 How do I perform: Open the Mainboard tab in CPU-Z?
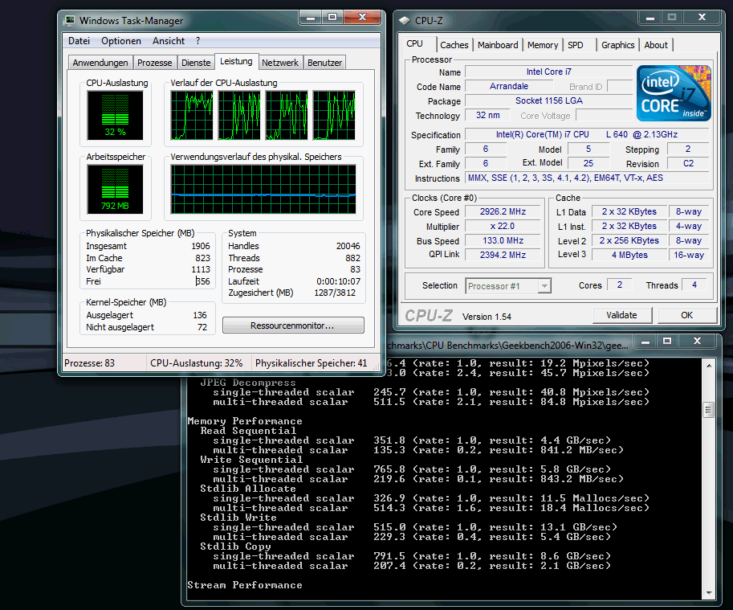coord(498,45)
